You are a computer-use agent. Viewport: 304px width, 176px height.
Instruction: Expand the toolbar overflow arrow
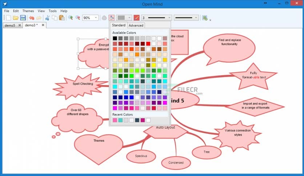pos(210,20)
